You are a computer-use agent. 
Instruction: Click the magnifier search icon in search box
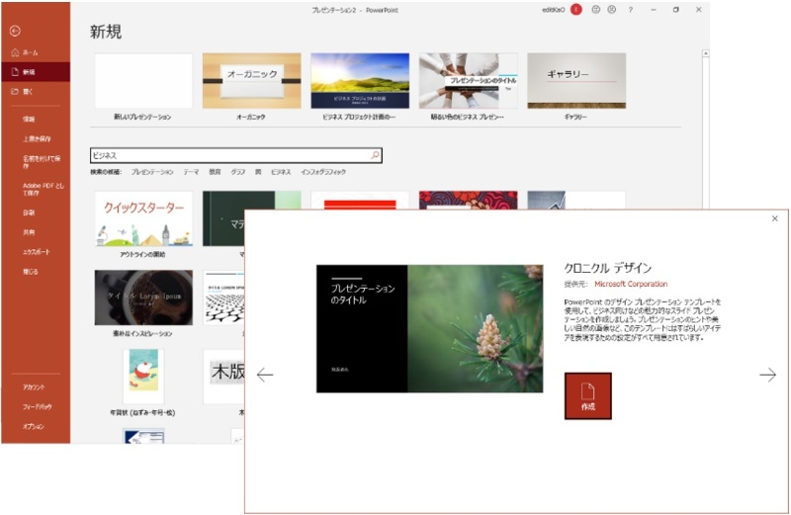pos(376,155)
